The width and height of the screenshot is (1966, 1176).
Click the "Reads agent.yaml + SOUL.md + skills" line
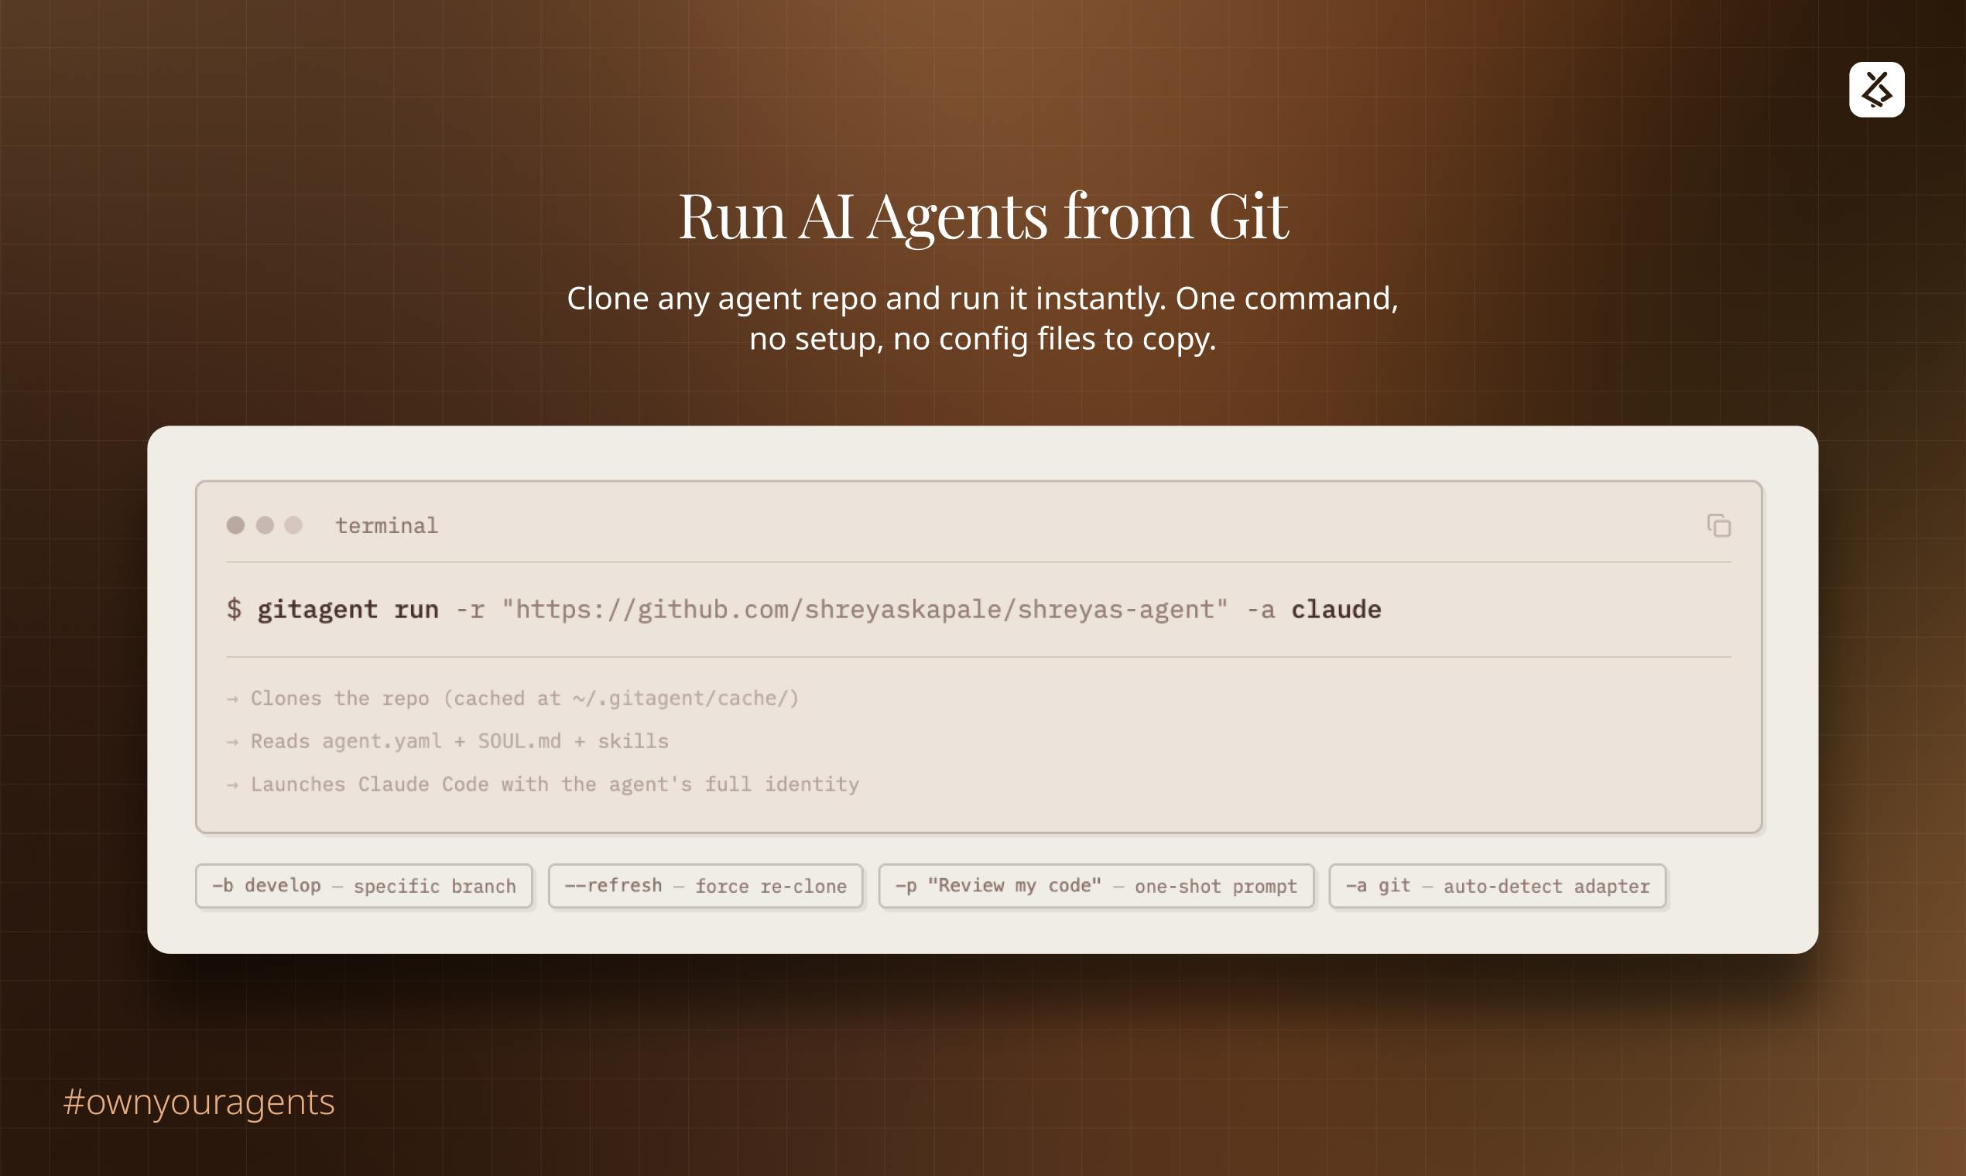pos(448,741)
